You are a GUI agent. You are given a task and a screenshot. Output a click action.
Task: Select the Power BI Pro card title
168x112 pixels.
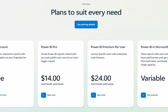click(49, 47)
